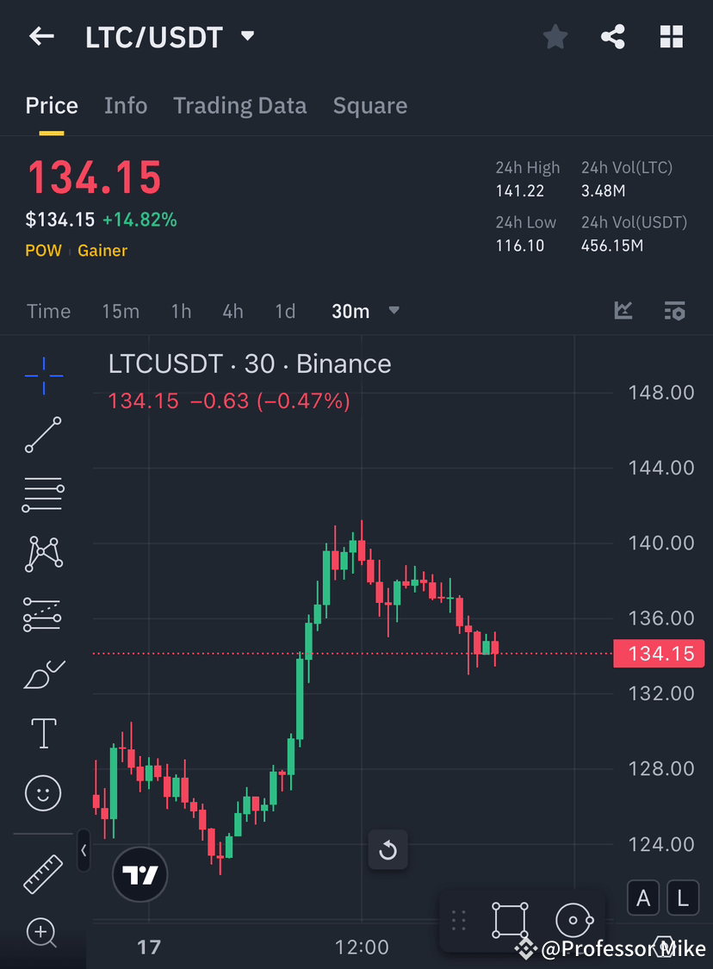Select the crosshair cursor tool
713x969 pixels.
(x=43, y=375)
